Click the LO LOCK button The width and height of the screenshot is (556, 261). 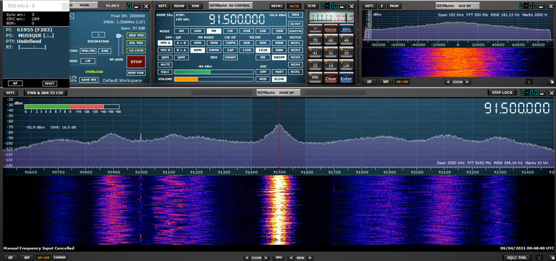136,51
